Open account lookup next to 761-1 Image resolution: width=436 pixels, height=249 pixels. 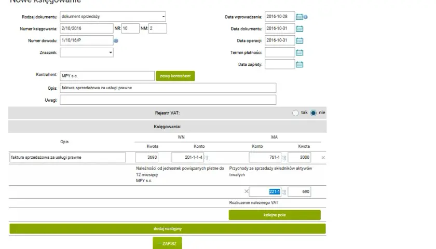pos(283,158)
